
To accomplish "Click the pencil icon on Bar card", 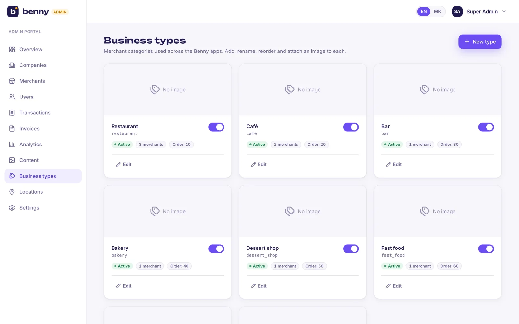I will [x=388, y=165].
